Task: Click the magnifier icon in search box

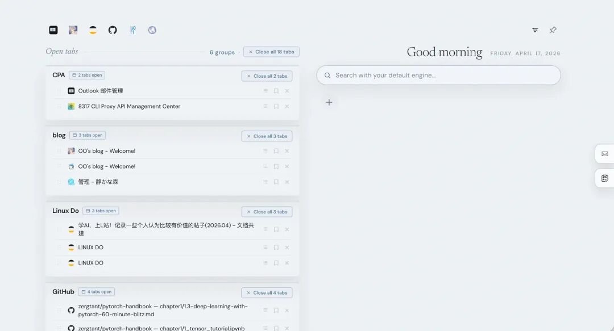Action: [327, 75]
